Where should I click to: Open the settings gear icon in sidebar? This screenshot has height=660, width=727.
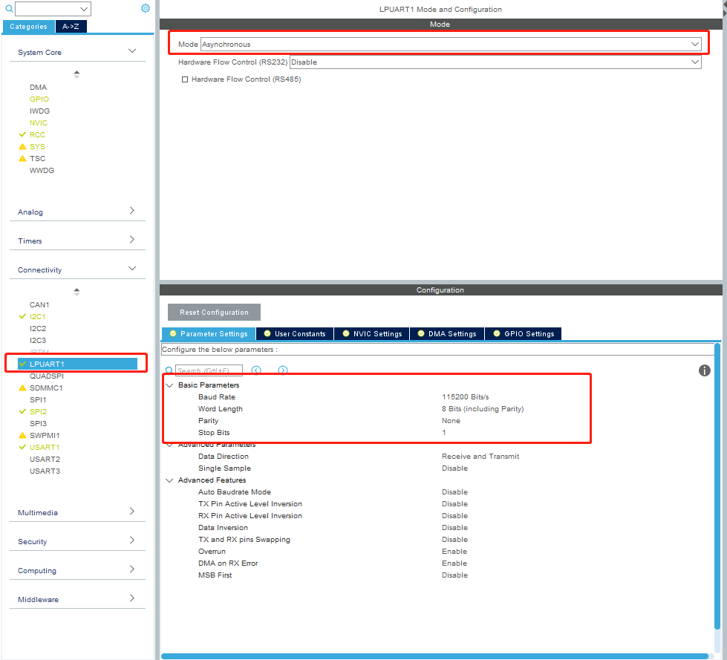(x=145, y=8)
